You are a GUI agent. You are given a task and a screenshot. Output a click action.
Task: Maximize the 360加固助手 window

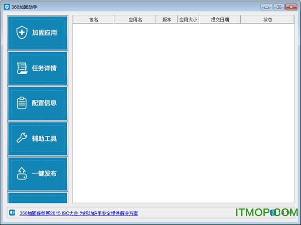[279, 7]
